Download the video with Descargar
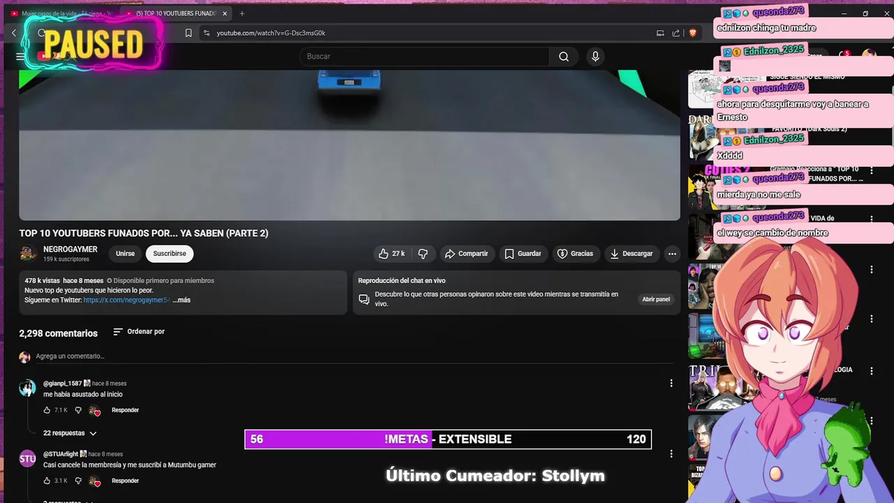 point(631,254)
